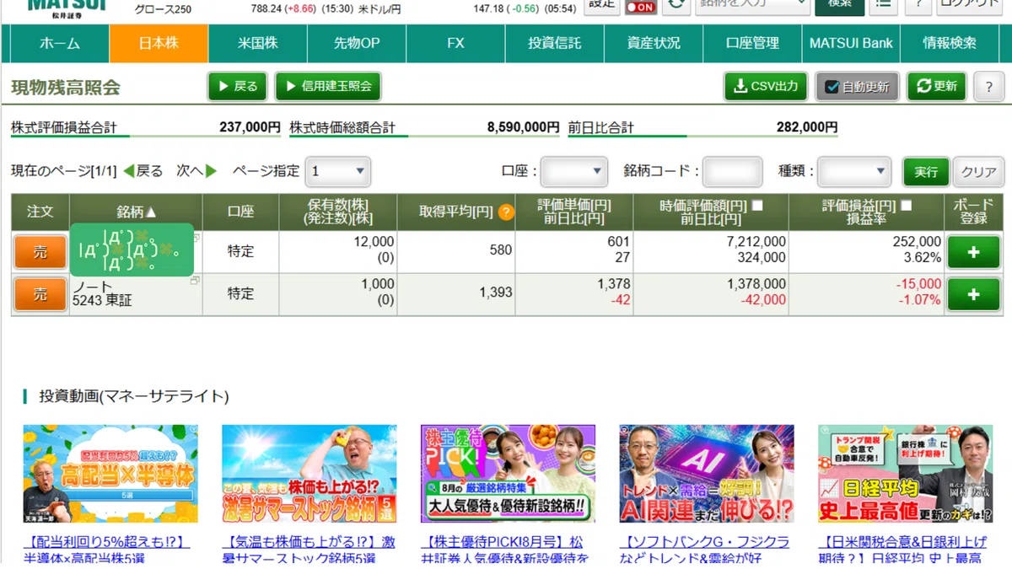
Task: Click the 1,393 average cost cell
Action: click(x=495, y=293)
